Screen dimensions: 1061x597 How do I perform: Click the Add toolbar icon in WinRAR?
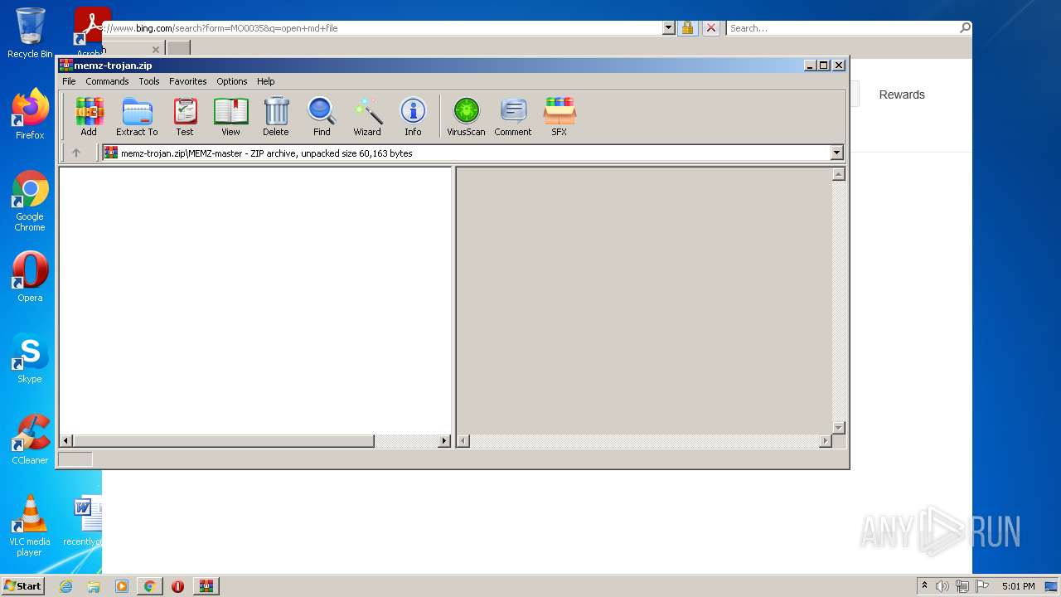[x=89, y=116]
